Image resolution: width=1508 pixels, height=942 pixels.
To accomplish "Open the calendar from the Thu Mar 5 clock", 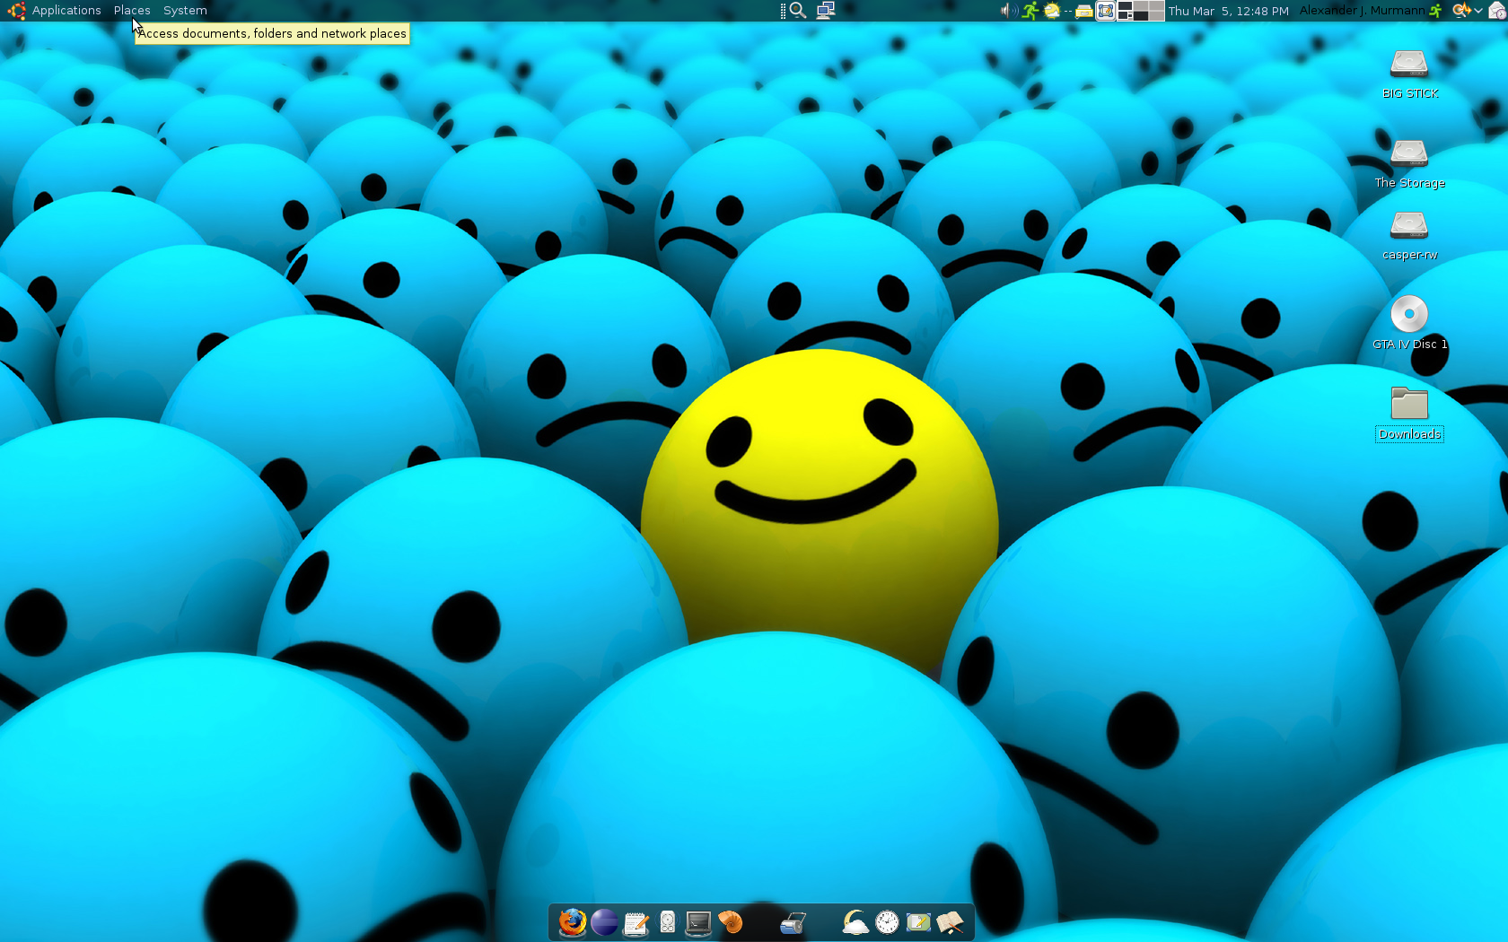I will pyautogui.click(x=1228, y=11).
